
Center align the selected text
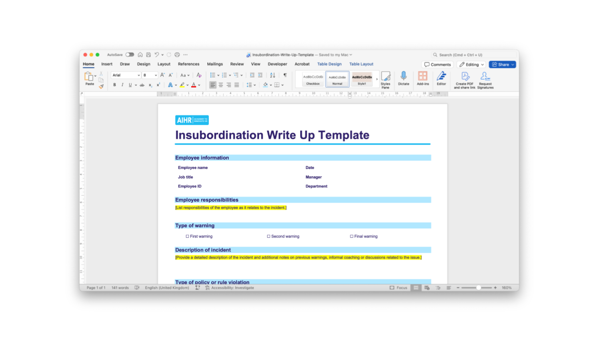pos(221,85)
